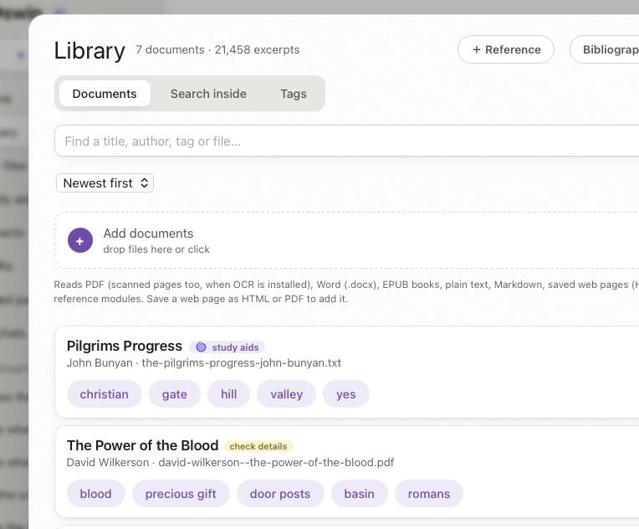This screenshot has height=529, width=639.
Task: Select the precious gift tag
Action: (x=181, y=494)
